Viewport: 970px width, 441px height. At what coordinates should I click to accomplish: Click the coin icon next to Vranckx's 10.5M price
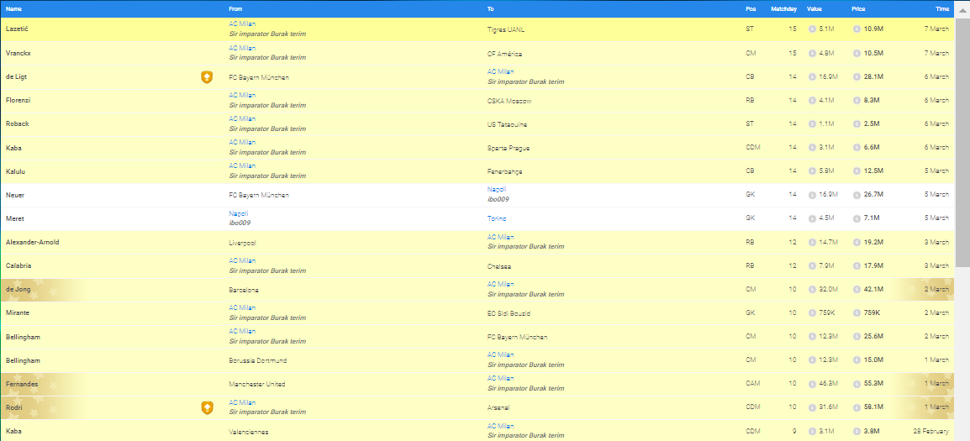coord(857,53)
